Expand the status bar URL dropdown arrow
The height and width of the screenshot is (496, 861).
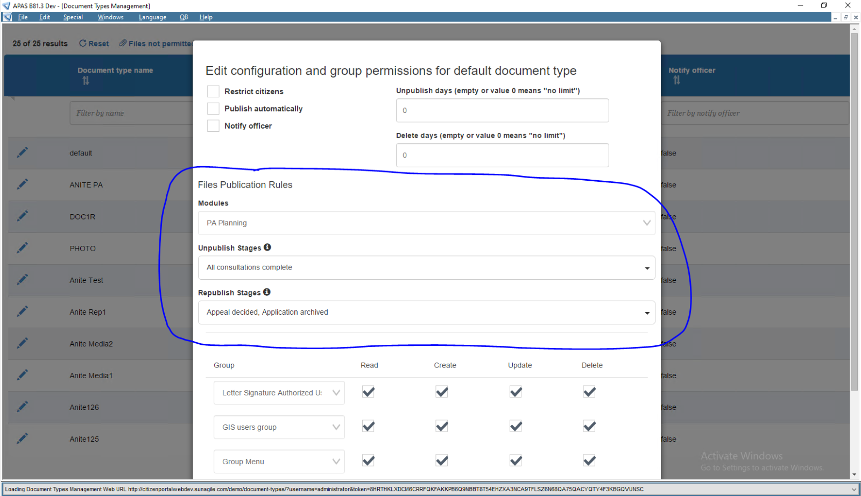point(853,489)
